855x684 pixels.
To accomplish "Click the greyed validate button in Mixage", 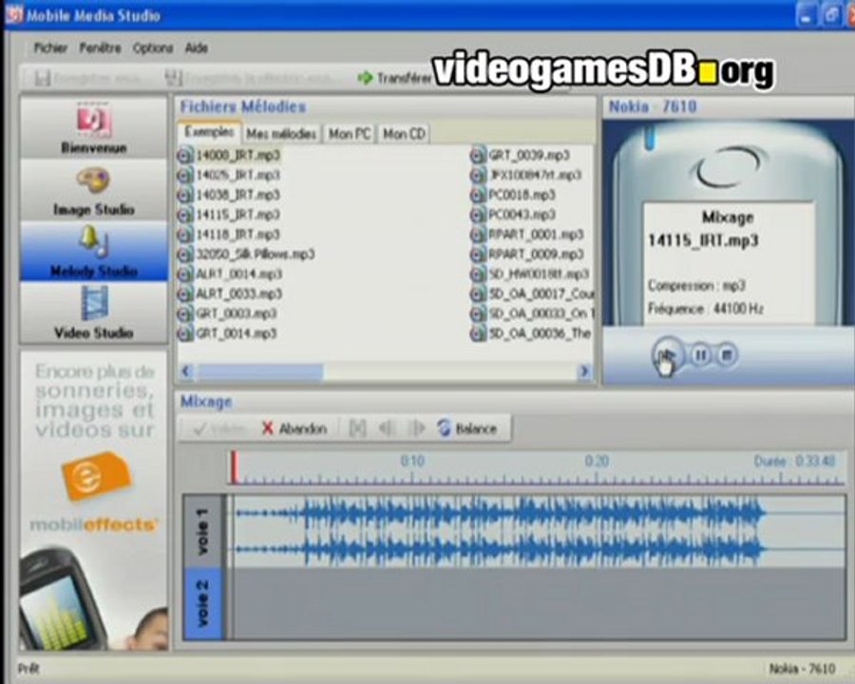I will [219, 428].
